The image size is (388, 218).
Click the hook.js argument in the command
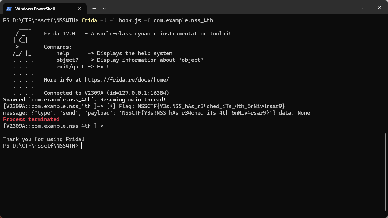130,20
